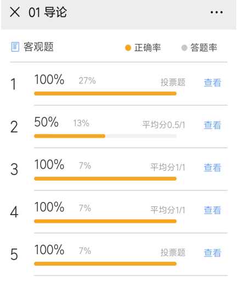
Task: Click the 投票题 label on question 1
Action: point(173,82)
